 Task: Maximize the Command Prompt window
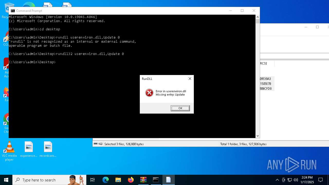[x=242, y=11]
